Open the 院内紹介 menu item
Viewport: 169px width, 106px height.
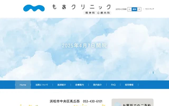click(x=97, y=85)
